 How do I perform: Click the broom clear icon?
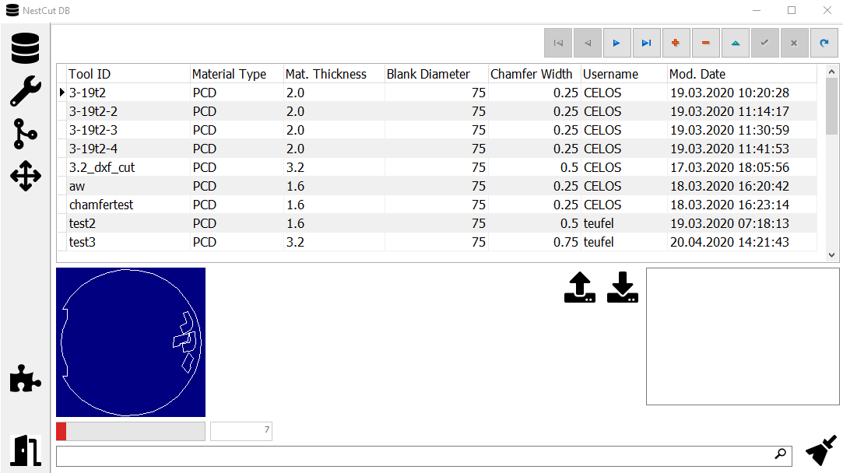tap(821, 450)
